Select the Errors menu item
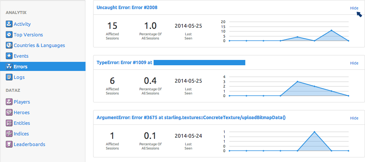The image size is (365, 162). 21,66
